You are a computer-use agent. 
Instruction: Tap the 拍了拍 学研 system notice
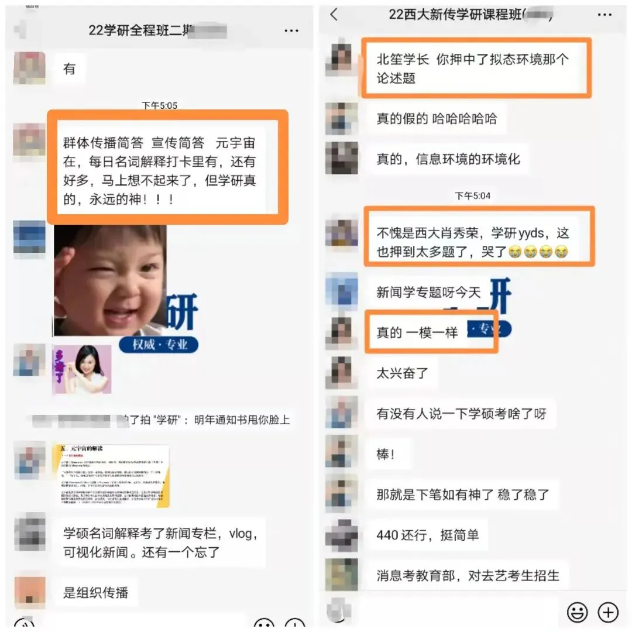[161, 420]
